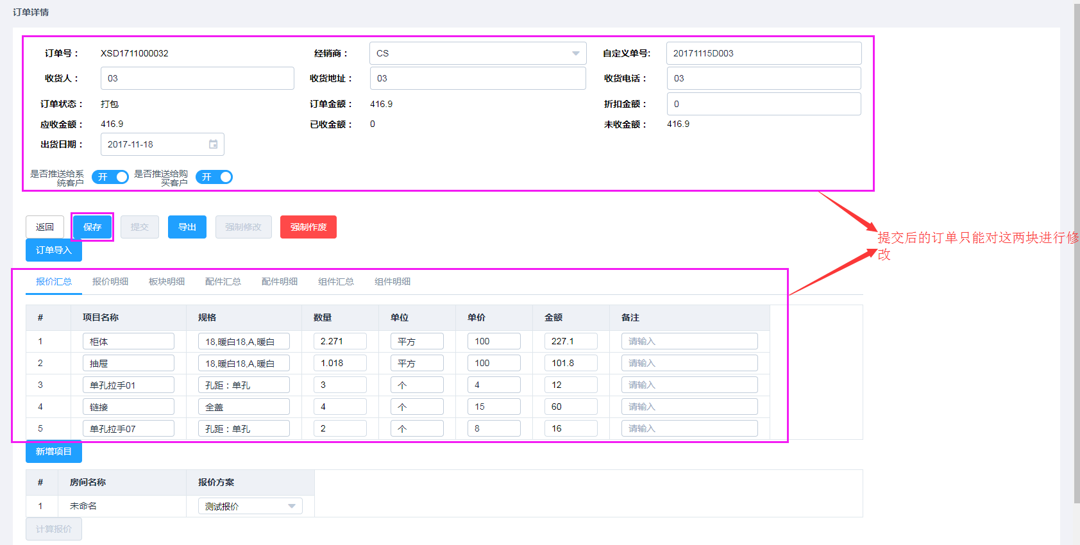Click 数量 field containing 1.018
The width and height of the screenshot is (1080, 545).
[x=340, y=363]
